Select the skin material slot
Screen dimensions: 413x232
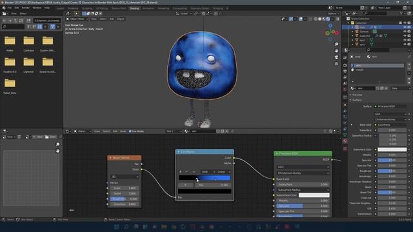pos(377,66)
